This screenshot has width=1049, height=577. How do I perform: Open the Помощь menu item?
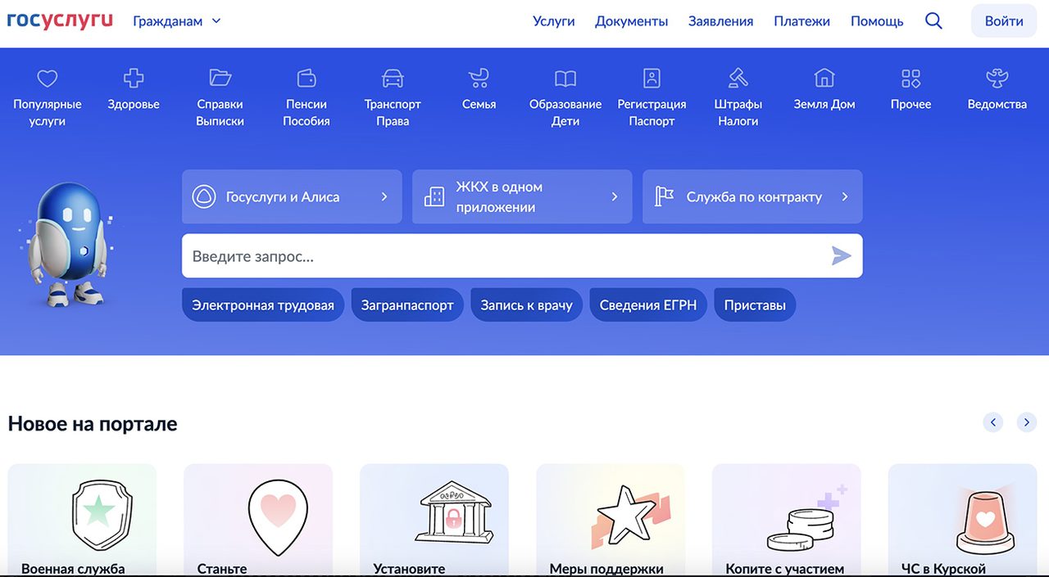coord(877,21)
